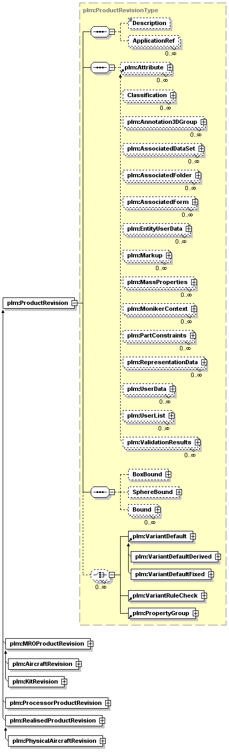The height and width of the screenshot is (753, 229).
Task: Click the sequence icon beside plm:Attribute
Action: coord(99,68)
